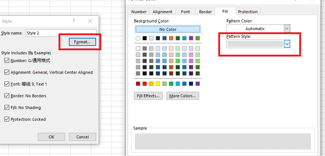Open Fill Effects... dialog

148,96
